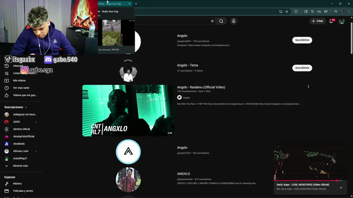
Task: Open browser history toolbar icon
Action: pos(312,12)
